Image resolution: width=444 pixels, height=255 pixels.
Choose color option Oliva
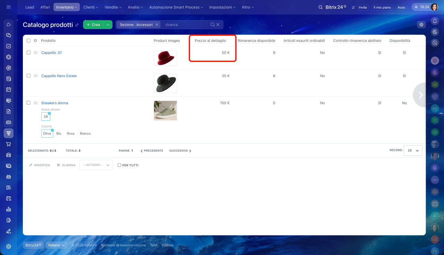[x=47, y=134]
